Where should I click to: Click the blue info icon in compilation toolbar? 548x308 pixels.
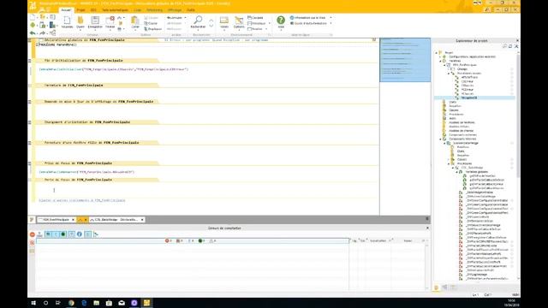tap(80, 234)
